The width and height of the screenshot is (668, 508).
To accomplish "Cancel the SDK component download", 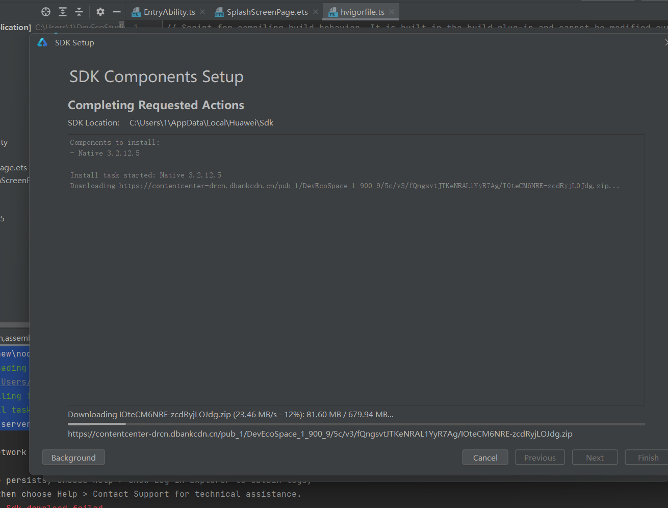I will (485, 458).
